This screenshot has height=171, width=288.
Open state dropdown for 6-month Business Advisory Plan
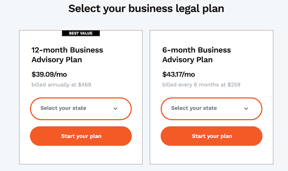[211, 109]
